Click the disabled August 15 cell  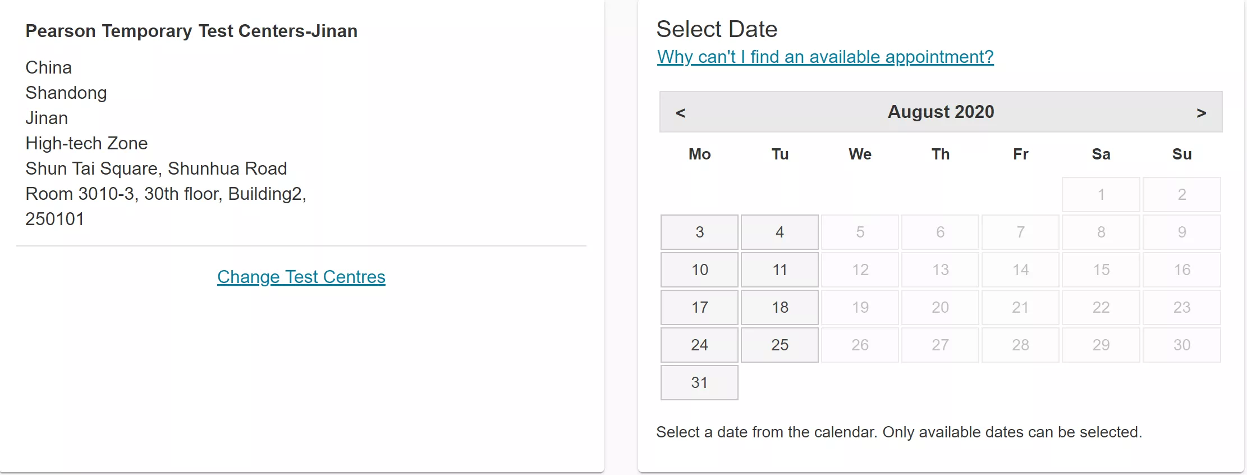coord(1101,270)
